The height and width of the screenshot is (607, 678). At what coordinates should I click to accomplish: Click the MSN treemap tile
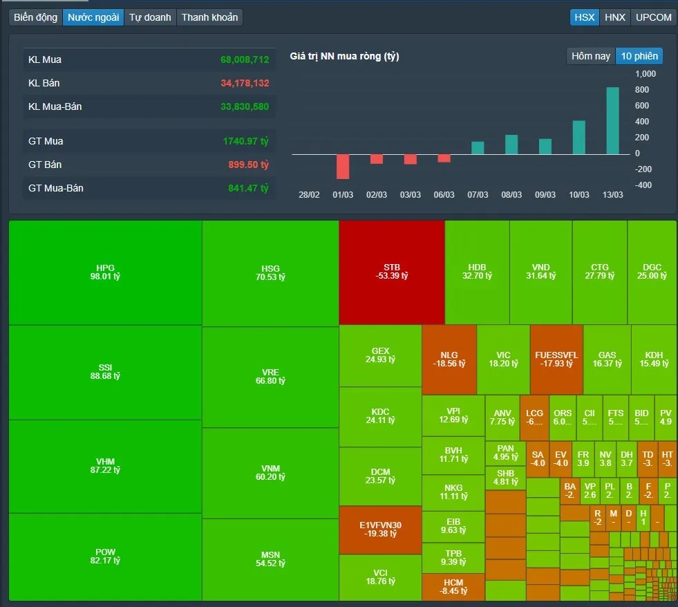pos(270,559)
